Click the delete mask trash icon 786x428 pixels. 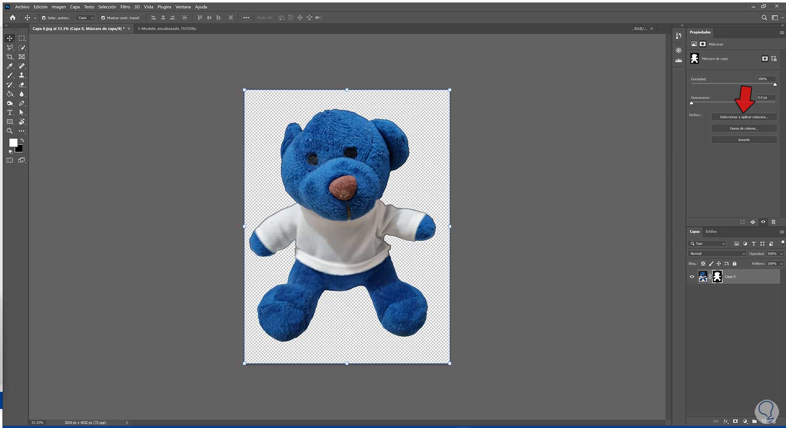pyautogui.click(x=773, y=222)
